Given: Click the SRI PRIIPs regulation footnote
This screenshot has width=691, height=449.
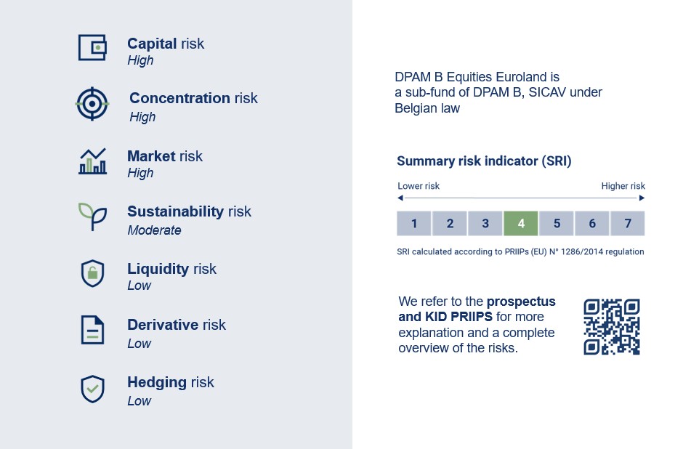Looking at the screenshot, I should click(x=520, y=252).
